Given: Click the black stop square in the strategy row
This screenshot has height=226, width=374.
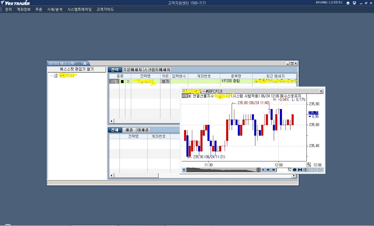Looking at the screenshot, I should [x=122, y=82].
